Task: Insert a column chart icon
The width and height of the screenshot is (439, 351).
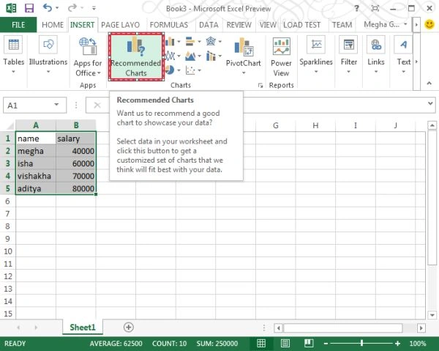Action: [170, 42]
